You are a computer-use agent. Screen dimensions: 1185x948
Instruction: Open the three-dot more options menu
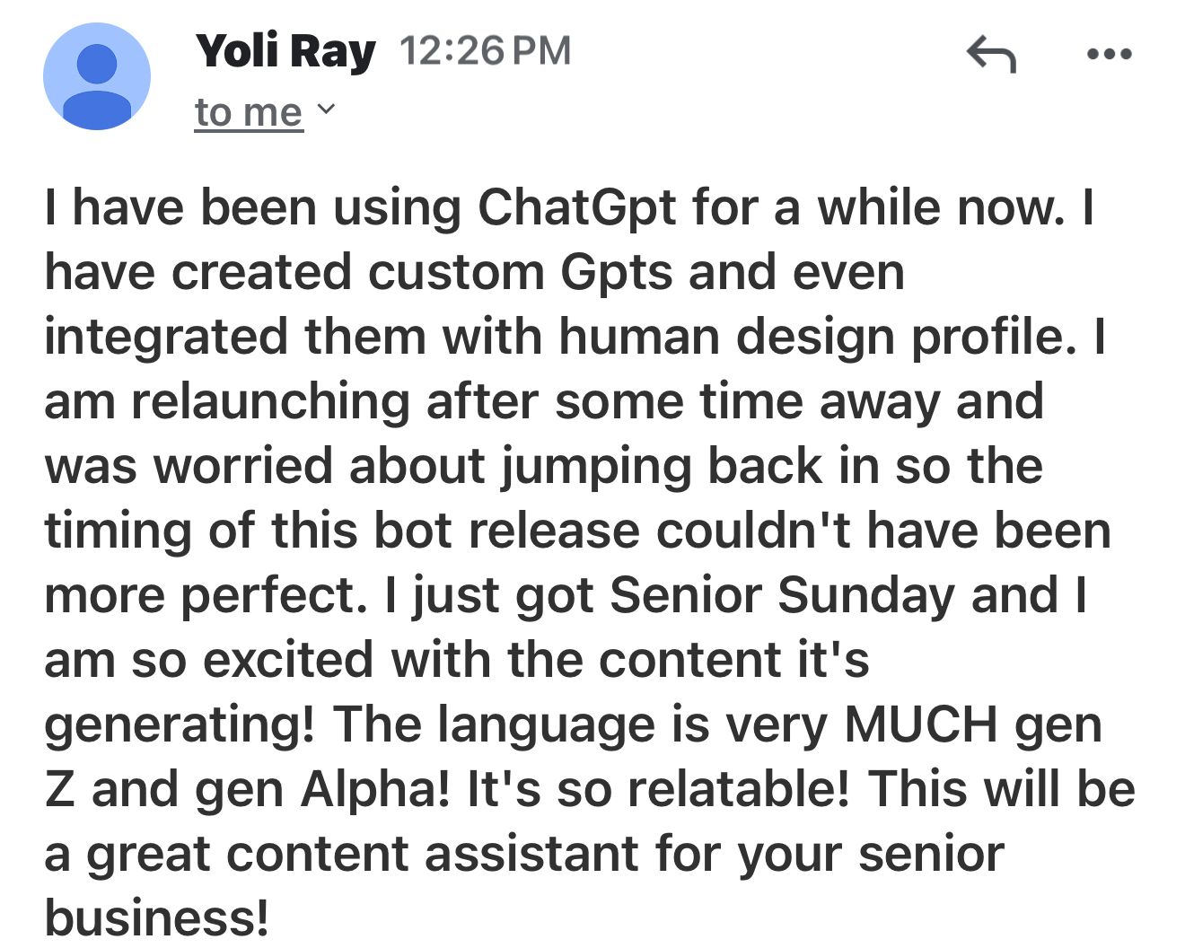point(1109,55)
